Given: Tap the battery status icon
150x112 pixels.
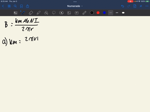Looking at the screenshot, I should pos(147,1).
